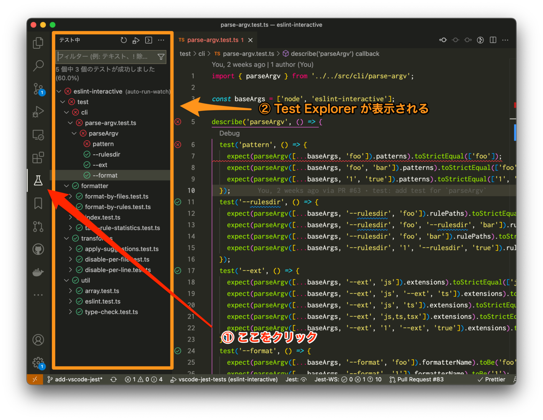Collapse the eslint-interactive root node
Viewport: 543px width, 420px height.
59,91
